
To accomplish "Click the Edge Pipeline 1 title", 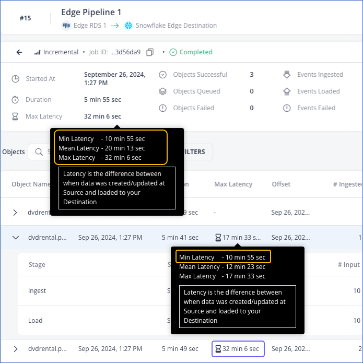I will 91,12.
